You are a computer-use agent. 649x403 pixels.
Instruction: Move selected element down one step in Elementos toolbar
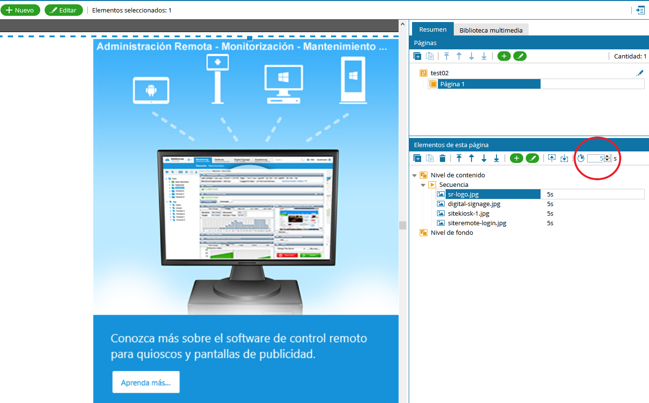pyautogui.click(x=484, y=158)
